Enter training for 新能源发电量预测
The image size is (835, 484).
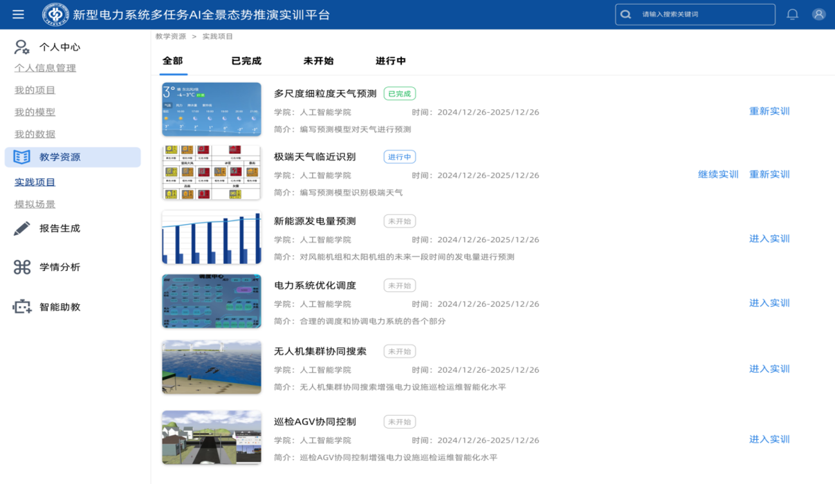(x=769, y=239)
